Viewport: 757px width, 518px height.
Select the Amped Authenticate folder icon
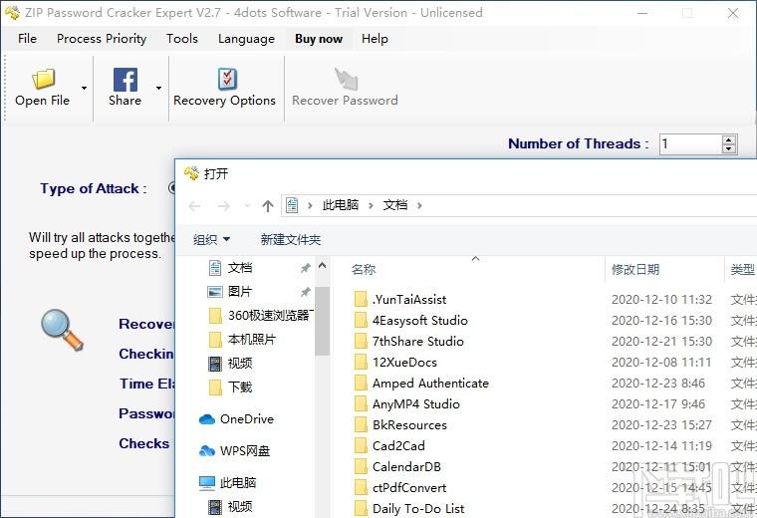tap(361, 384)
